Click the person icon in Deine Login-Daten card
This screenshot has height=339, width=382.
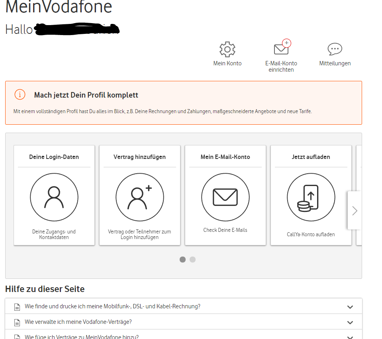(54, 197)
